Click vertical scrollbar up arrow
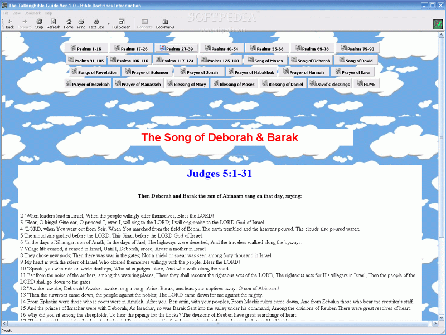The image size is (446, 335). pos(441,35)
